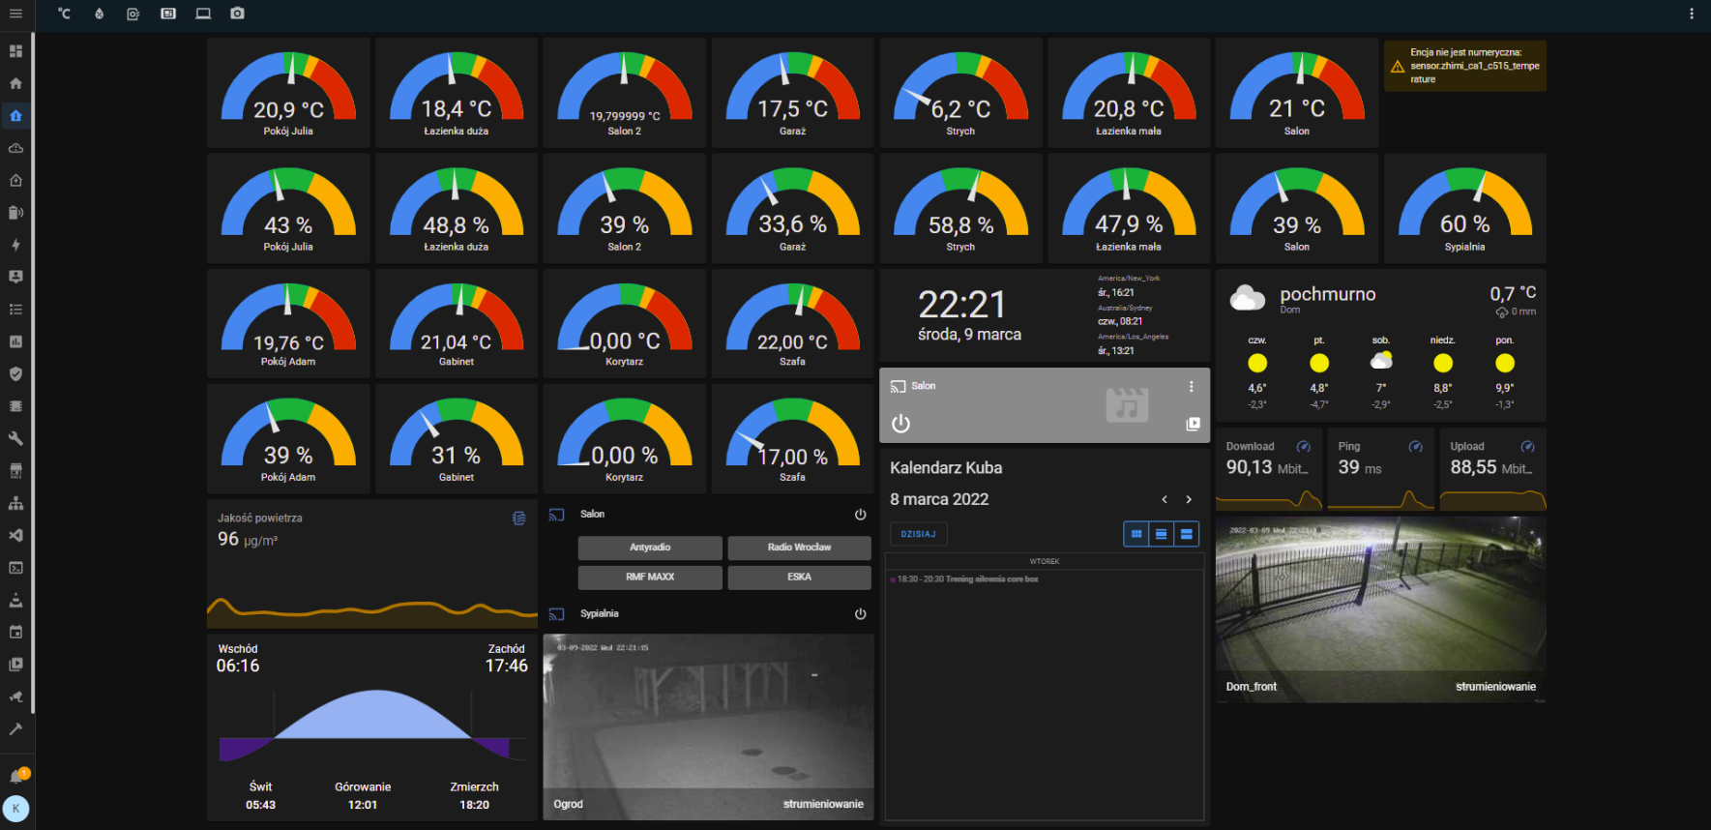Open the top-right overflow menu
Image resolution: width=1711 pixels, height=830 pixels.
coord(1691,14)
